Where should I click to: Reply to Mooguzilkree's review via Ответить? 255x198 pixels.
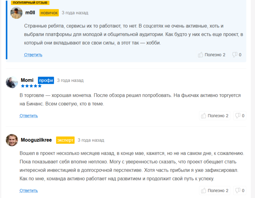[29, 190]
